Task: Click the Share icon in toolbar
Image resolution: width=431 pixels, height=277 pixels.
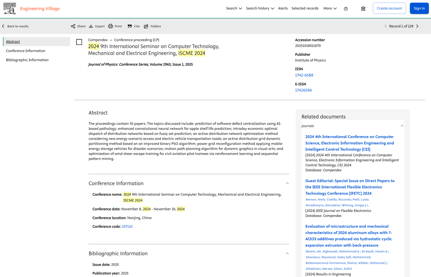Action: (73, 26)
